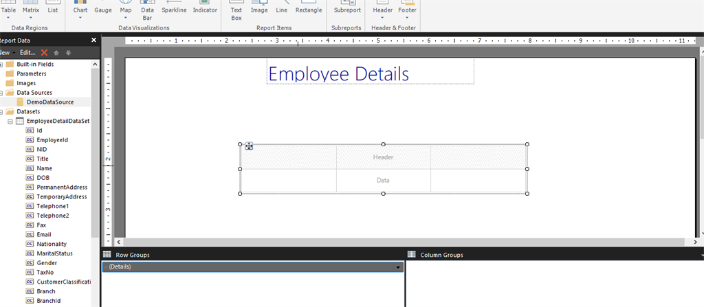This screenshot has height=307, width=704.
Task: Select the Title field icon
Action: (30, 159)
